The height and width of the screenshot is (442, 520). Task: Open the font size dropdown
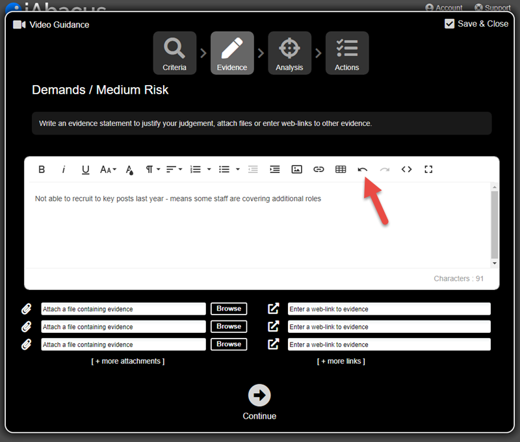click(x=108, y=170)
